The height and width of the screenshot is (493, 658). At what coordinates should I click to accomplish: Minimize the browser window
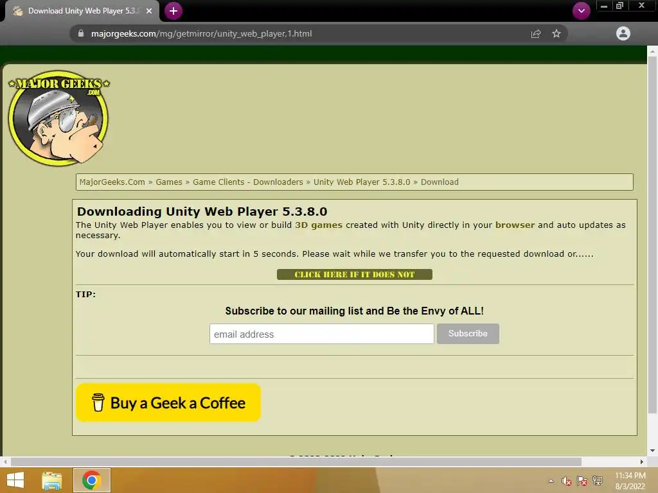point(604,6)
